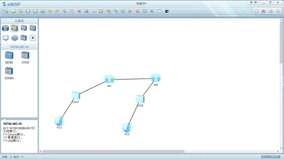Select the custom device category
This screenshot has height=159, width=284.
pyautogui.click(x=24, y=38)
